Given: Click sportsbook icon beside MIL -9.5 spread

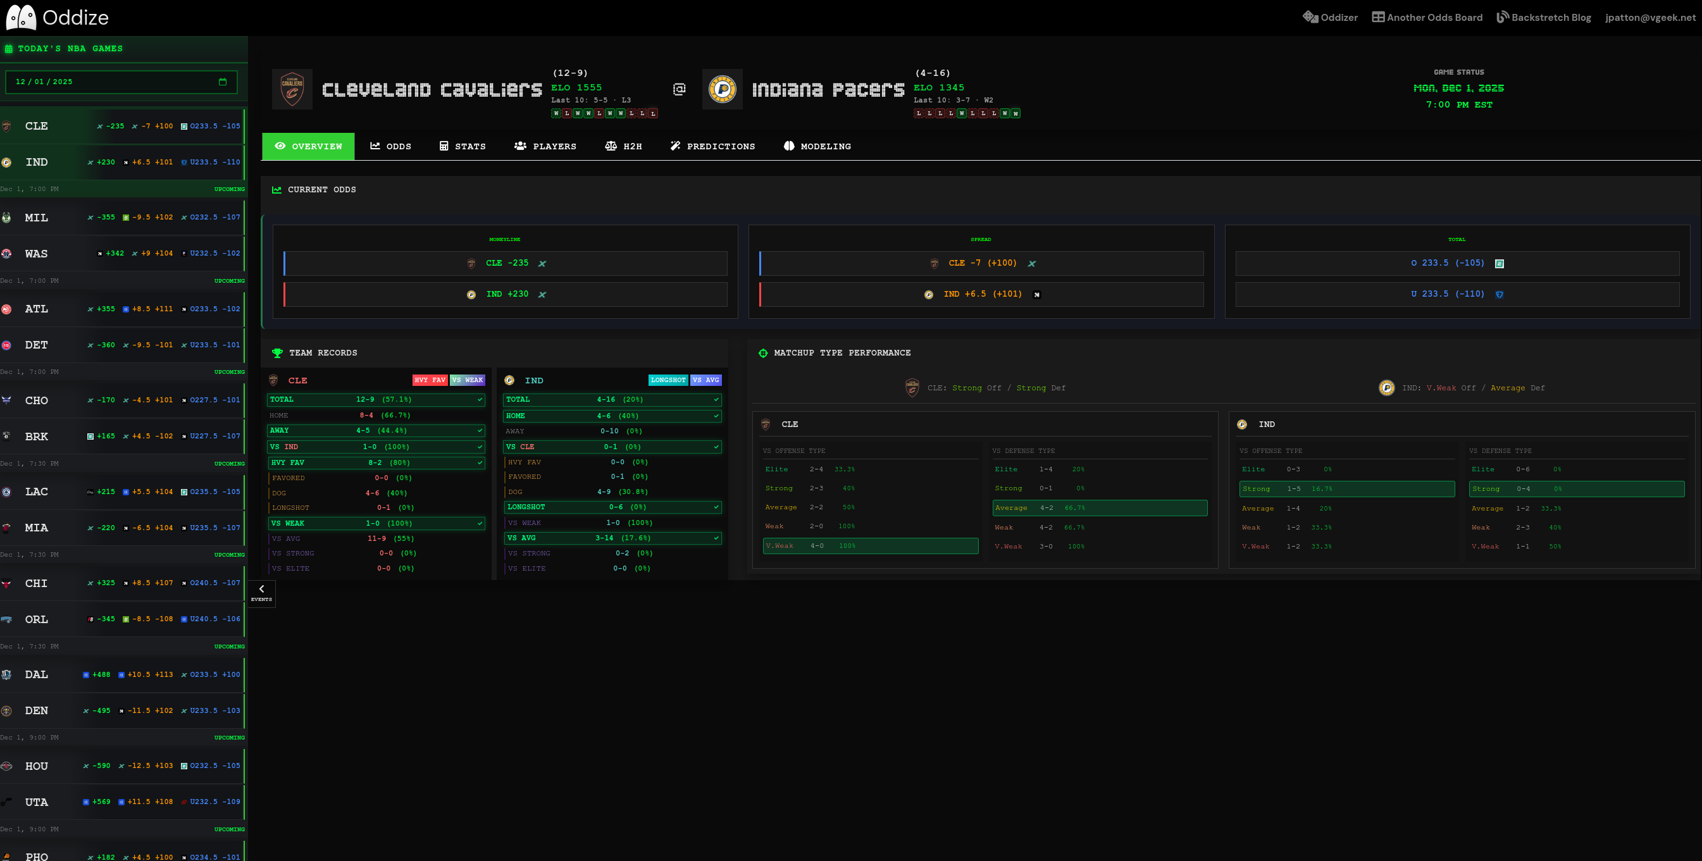Looking at the screenshot, I should (125, 218).
